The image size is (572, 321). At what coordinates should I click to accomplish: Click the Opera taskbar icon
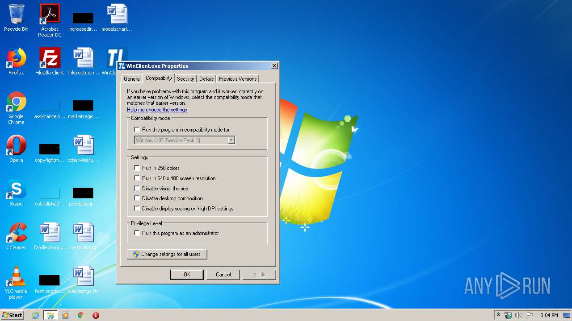point(96,315)
